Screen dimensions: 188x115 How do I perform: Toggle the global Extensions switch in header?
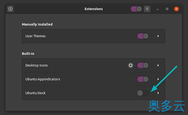[136, 9]
